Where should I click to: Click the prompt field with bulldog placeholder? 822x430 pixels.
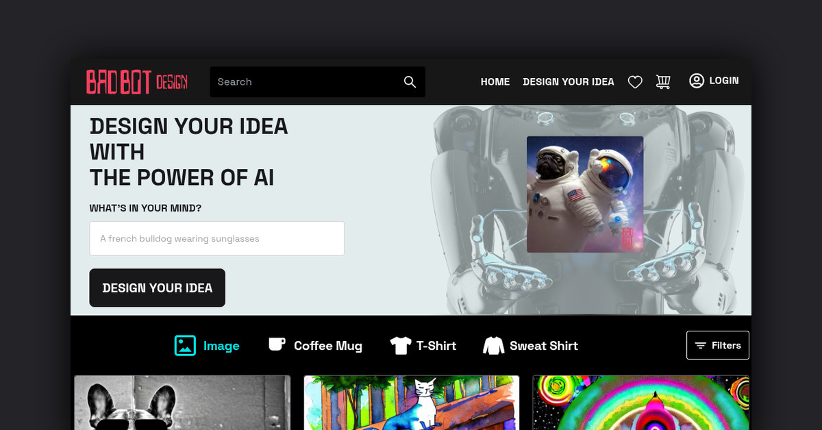pyautogui.click(x=216, y=238)
